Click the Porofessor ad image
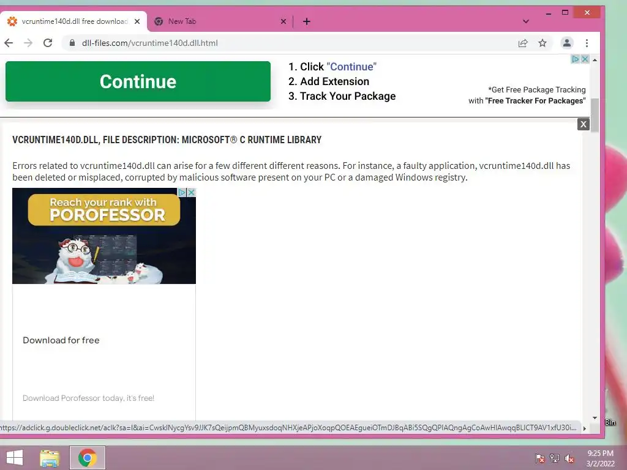Viewport: 627px width, 470px height. (x=104, y=236)
